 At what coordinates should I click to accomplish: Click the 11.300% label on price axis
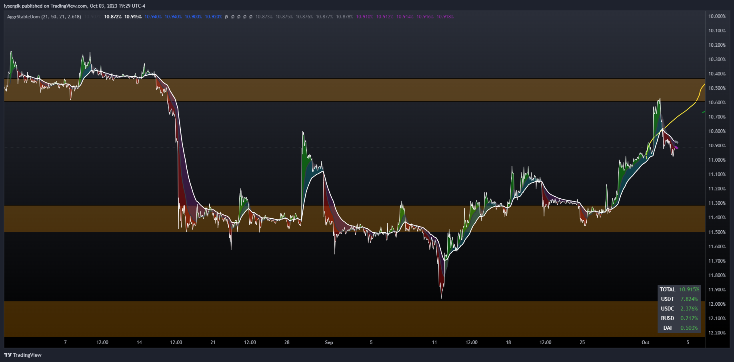[717, 203]
